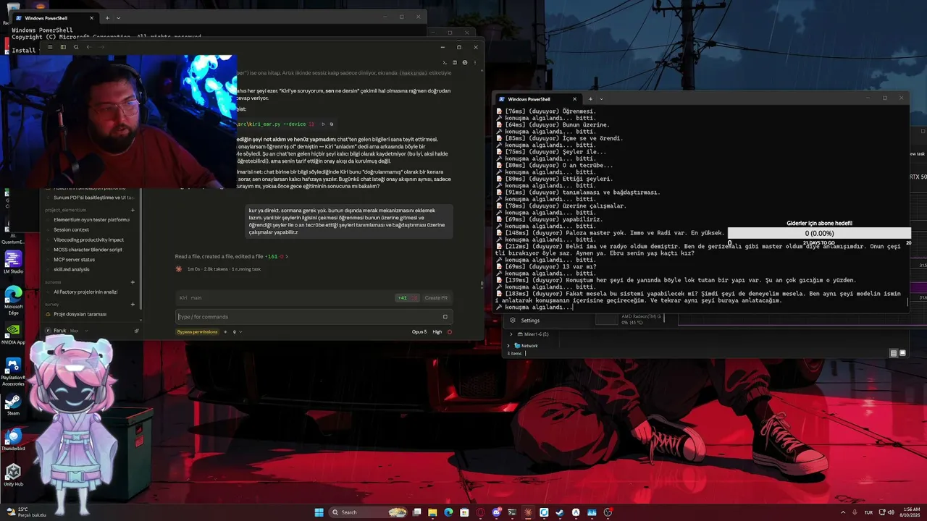Open the "Elementium oyun tester platformu" session
The image size is (927, 521).
tap(91, 220)
